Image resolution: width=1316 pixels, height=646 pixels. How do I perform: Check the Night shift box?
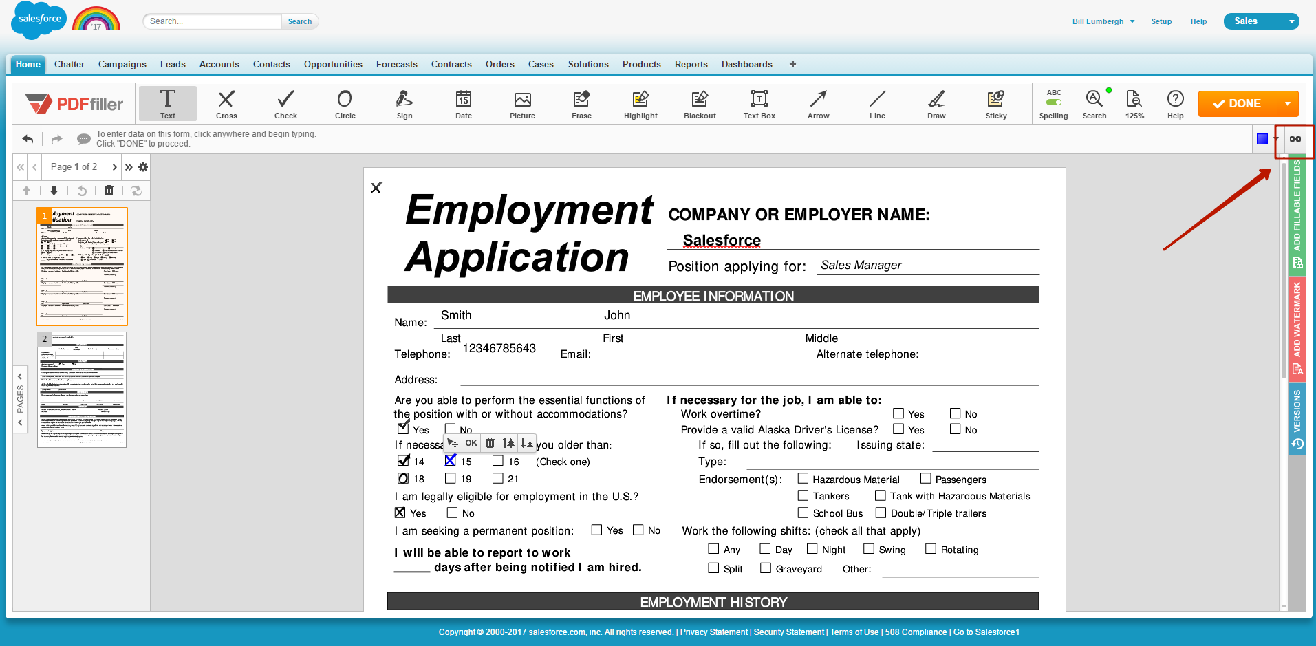(x=812, y=549)
